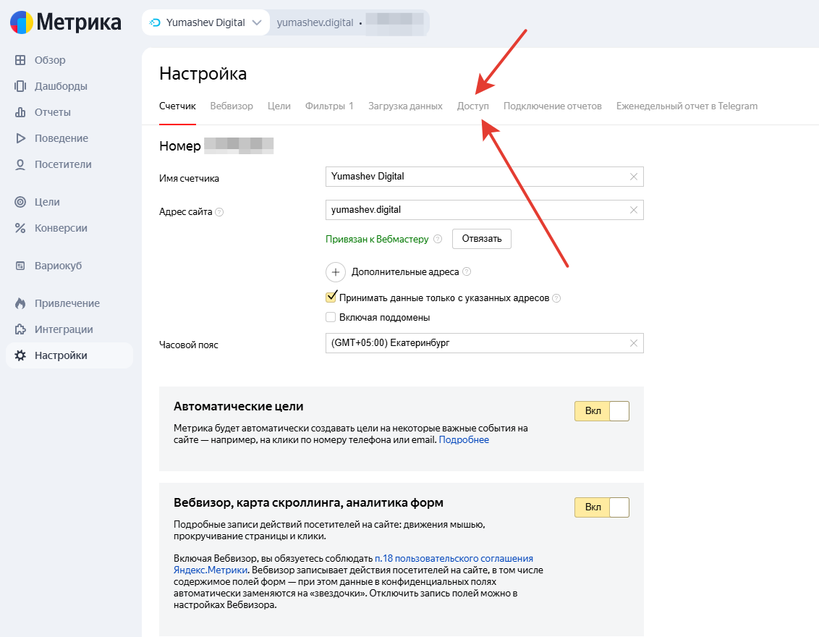
Task: Click the Интеграции puzzle icon
Action: 20,330
